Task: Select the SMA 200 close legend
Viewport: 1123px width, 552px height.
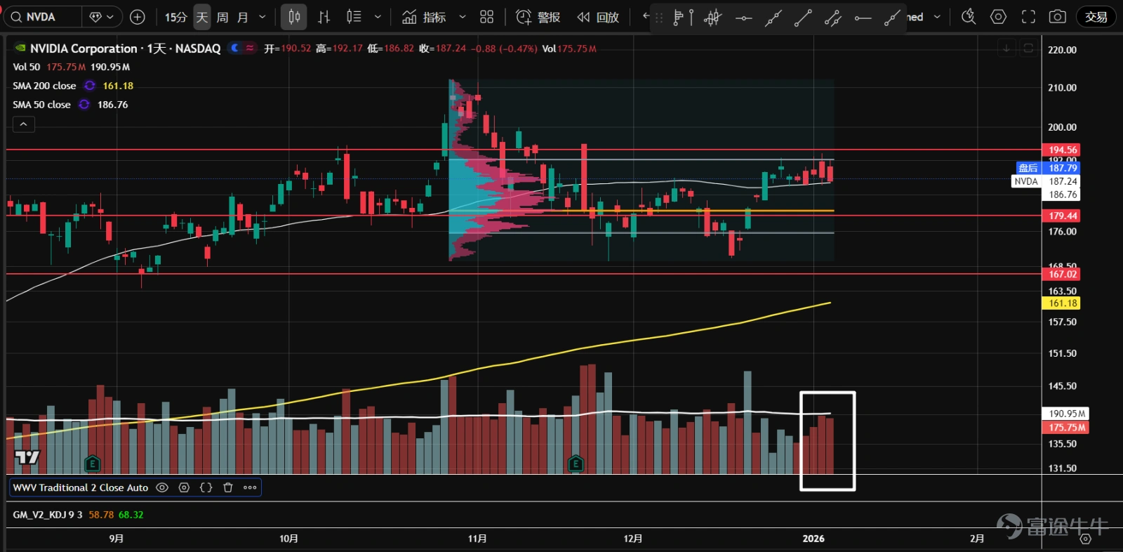Action: click(x=44, y=86)
